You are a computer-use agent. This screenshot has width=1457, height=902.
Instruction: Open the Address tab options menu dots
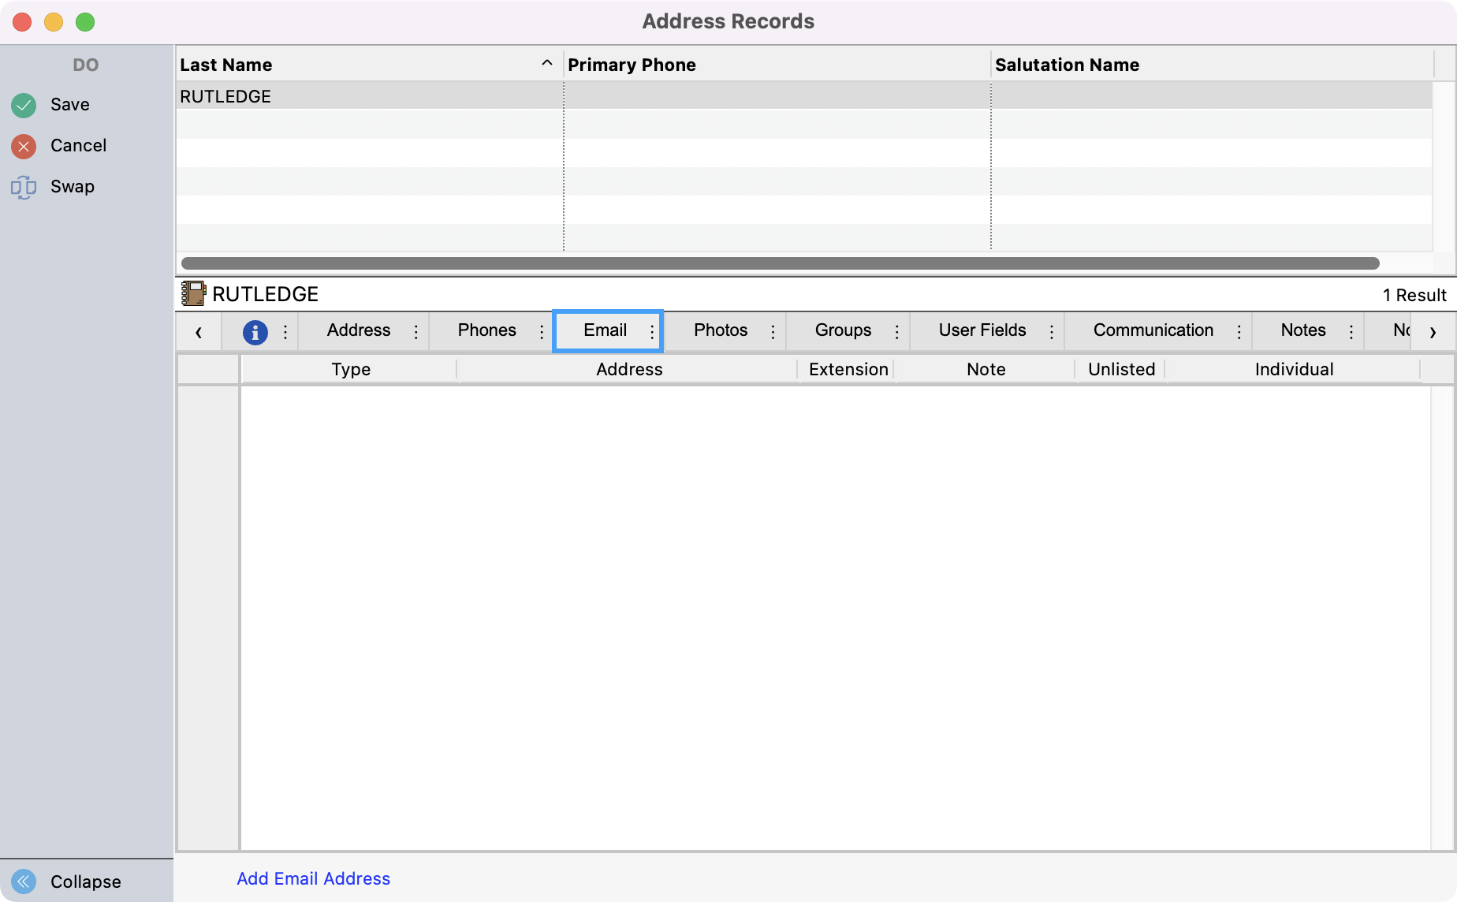[416, 332]
